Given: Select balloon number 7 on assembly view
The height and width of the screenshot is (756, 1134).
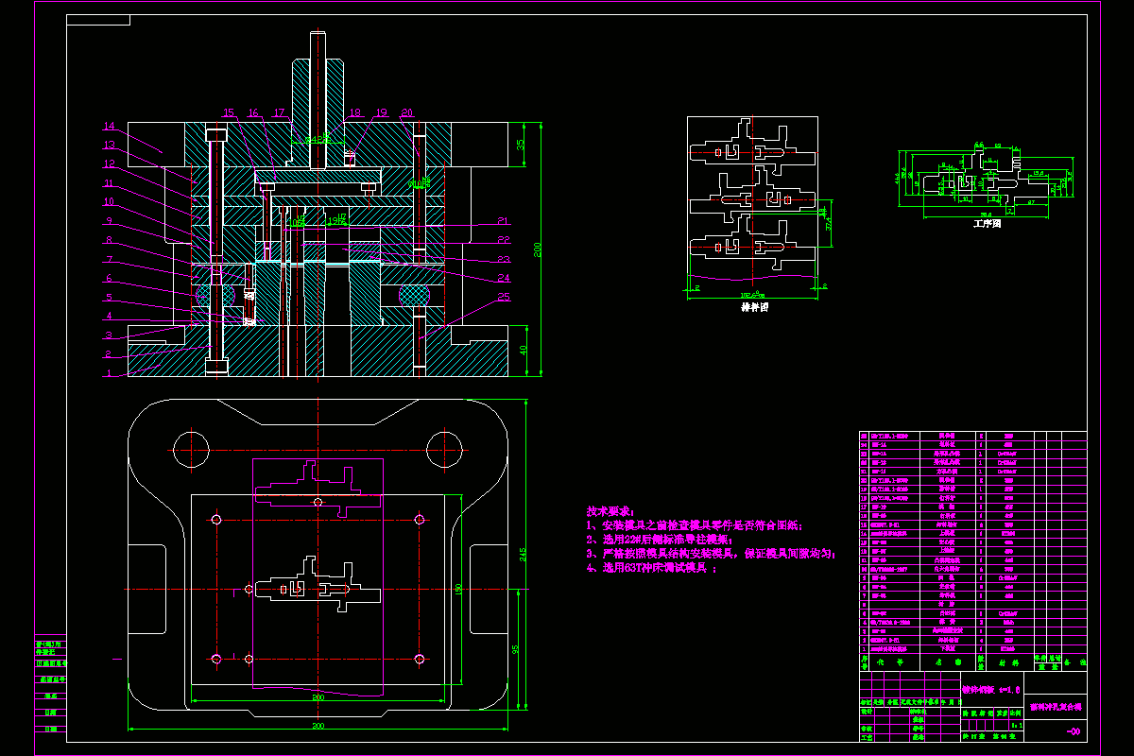Looking at the screenshot, I should coord(109,259).
